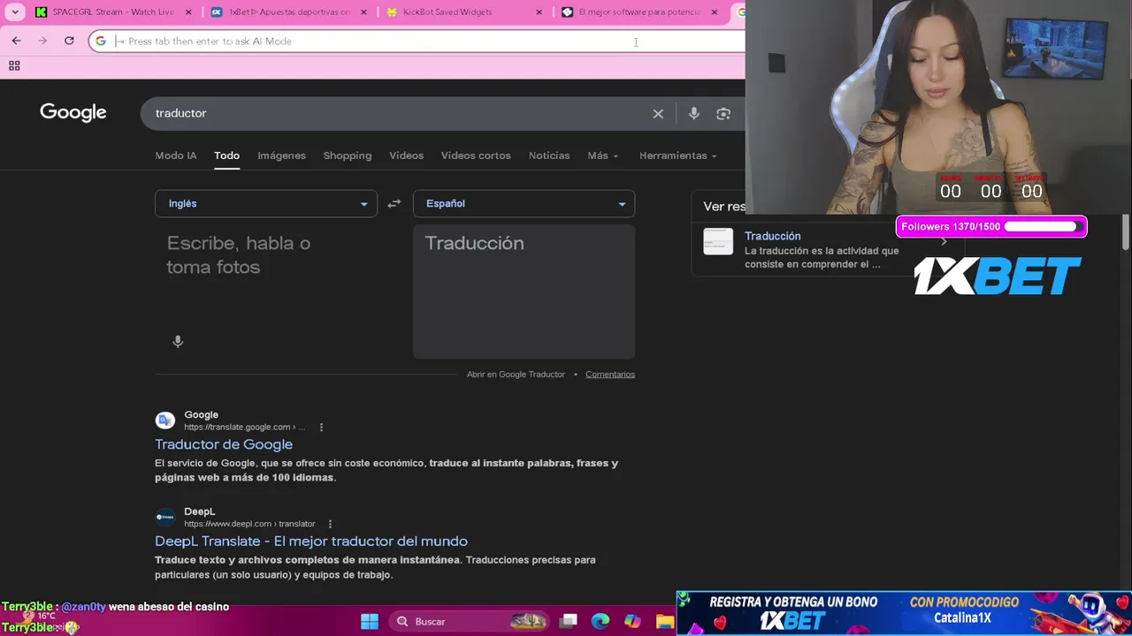The image size is (1132, 636).
Task: Open the Windows Start menu
Action: tap(370, 621)
